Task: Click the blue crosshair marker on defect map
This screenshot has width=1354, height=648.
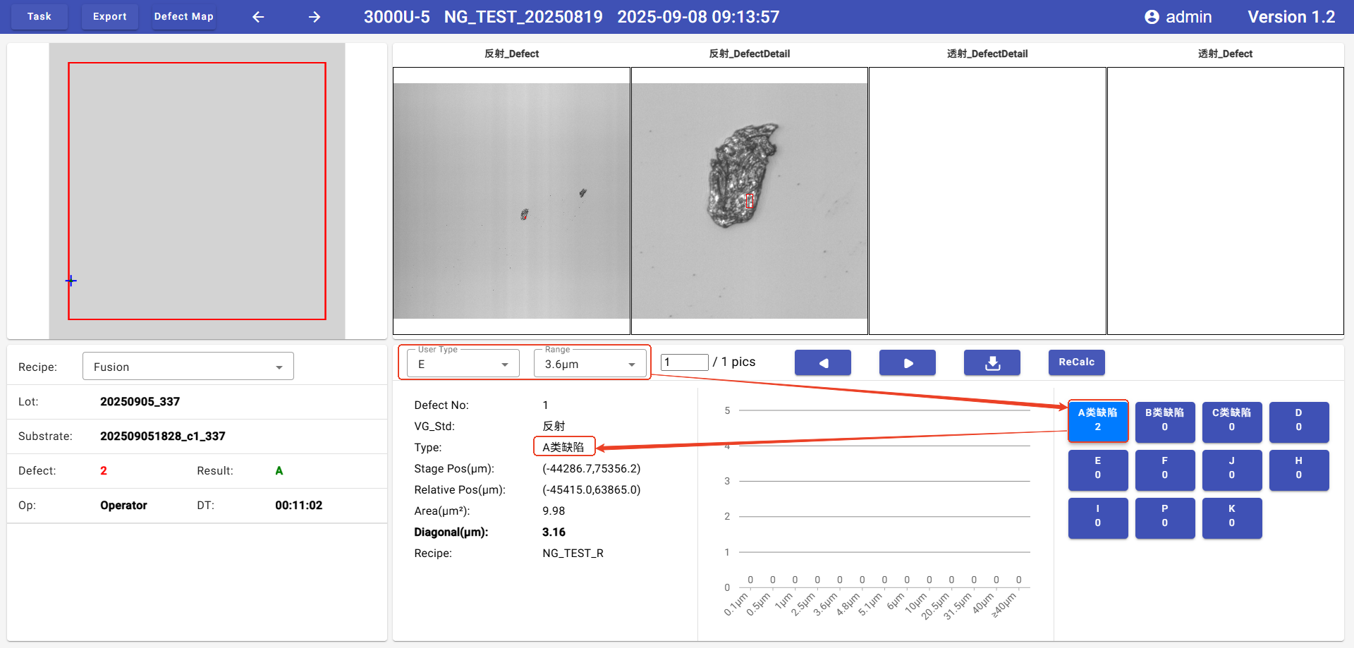Action: coord(71,281)
